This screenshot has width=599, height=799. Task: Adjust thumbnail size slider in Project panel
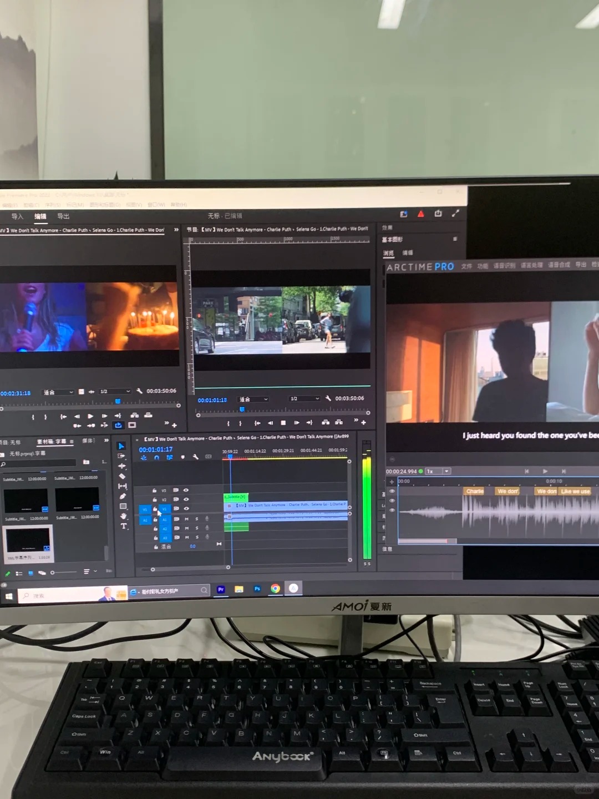(x=64, y=572)
